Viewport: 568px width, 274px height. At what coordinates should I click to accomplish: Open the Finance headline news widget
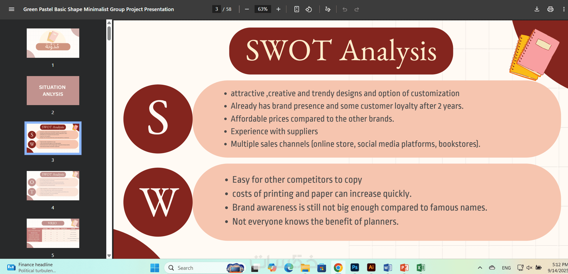tap(32, 267)
